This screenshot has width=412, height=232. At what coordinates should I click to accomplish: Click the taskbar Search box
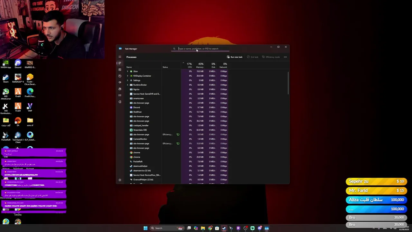coord(167,228)
